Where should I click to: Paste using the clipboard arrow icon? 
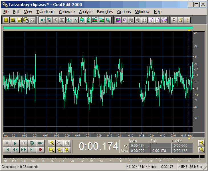[82, 20]
